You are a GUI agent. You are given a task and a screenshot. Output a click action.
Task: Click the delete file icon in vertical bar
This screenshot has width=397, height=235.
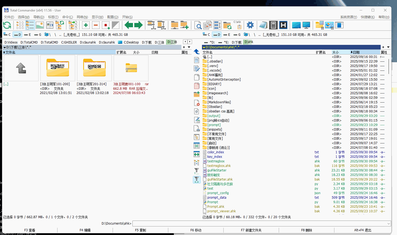[197, 103]
